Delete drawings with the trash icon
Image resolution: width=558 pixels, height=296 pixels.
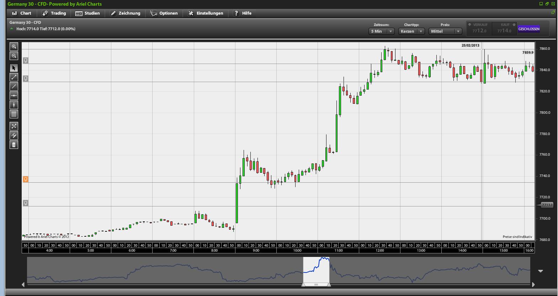pos(14,145)
